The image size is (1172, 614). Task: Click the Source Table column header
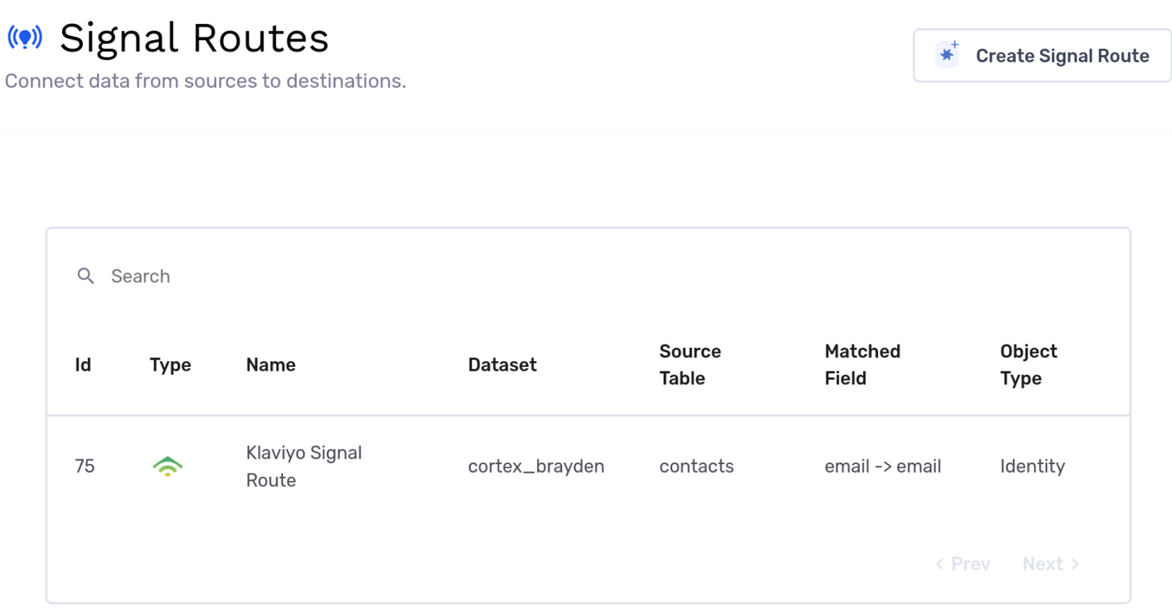coord(690,365)
